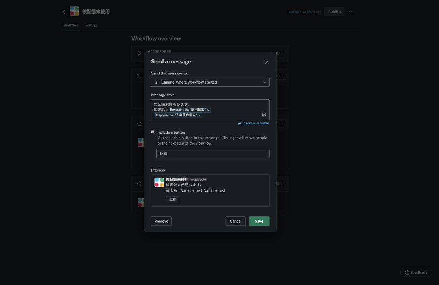Click the Publish button
This screenshot has width=439, height=285.
(x=334, y=12)
